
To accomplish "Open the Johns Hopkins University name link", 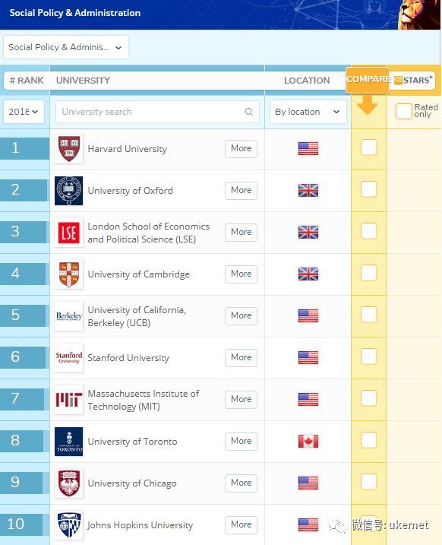I will (x=140, y=525).
